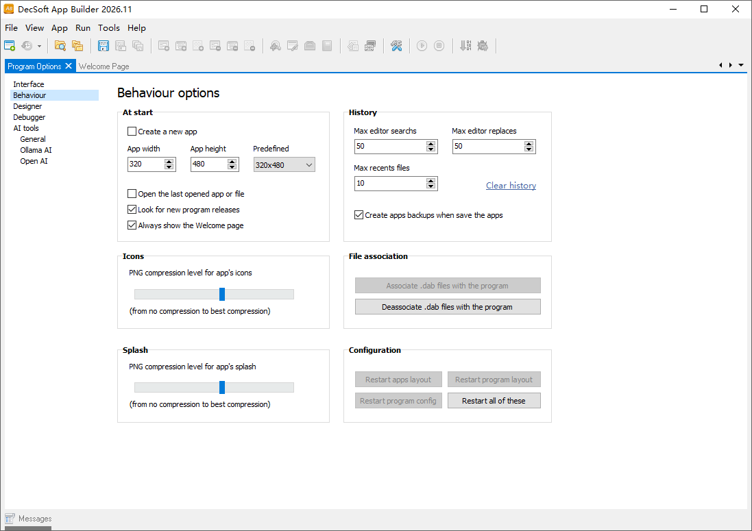Image resolution: width=752 pixels, height=531 pixels.
Task: Click the grayed save-as floppy icon
Action: click(x=121, y=45)
